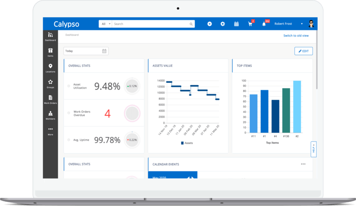Select the Work Orders Overdue radio dot
The width and height of the screenshot is (356, 206).
(69, 113)
